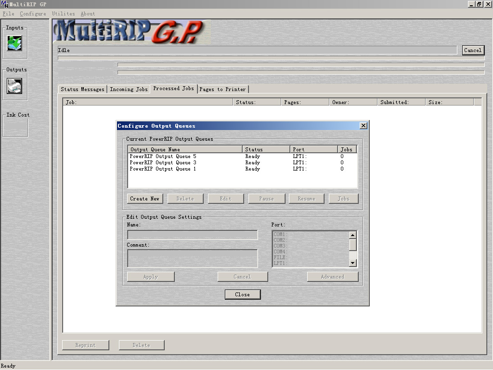Image resolution: width=493 pixels, height=370 pixels.
Task: Switch to the Pages to Printer tab
Action: coord(222,89)
